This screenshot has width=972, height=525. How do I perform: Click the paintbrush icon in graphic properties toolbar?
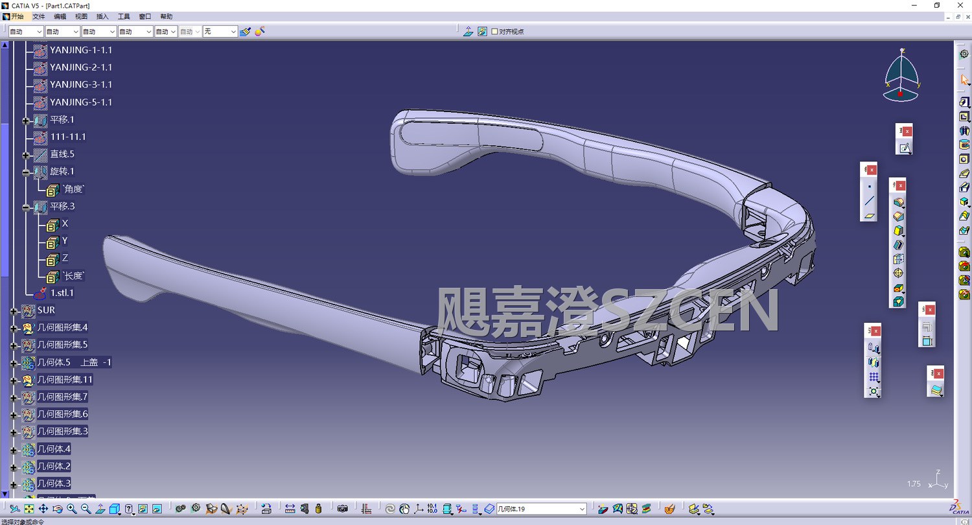click(245, 31)
